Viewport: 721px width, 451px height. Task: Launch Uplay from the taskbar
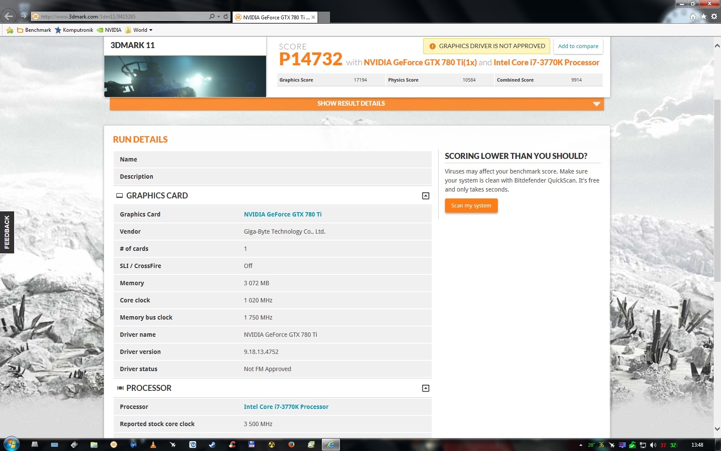tap(193, 445)
